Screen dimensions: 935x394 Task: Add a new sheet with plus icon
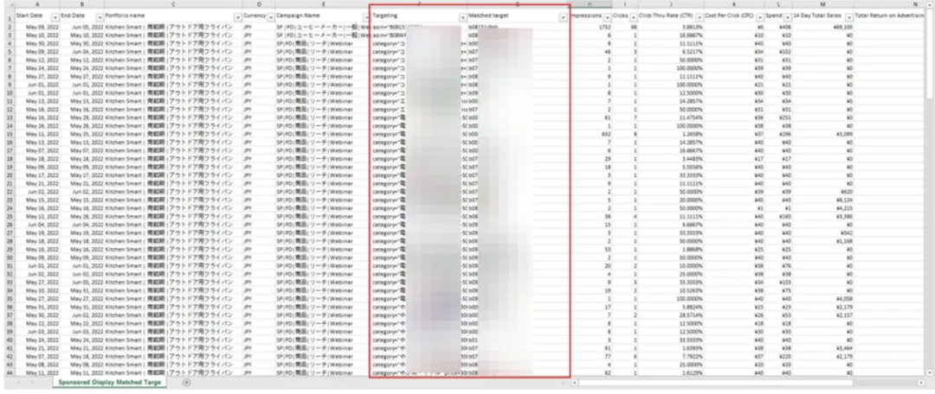click(188, 382)
